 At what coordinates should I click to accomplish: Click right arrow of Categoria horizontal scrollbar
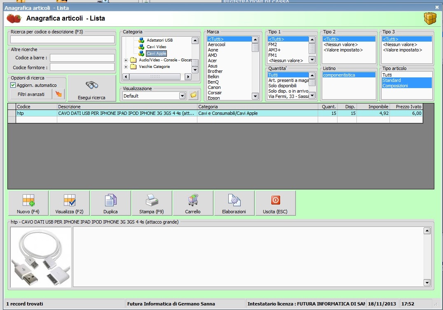point(188,77)
